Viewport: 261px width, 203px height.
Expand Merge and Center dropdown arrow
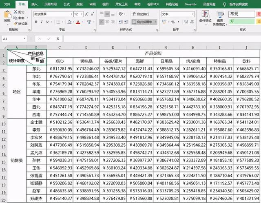(x=155, y=22)
